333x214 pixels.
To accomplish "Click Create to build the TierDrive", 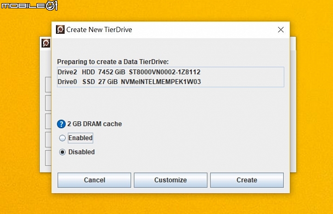I will click(247, 180).
